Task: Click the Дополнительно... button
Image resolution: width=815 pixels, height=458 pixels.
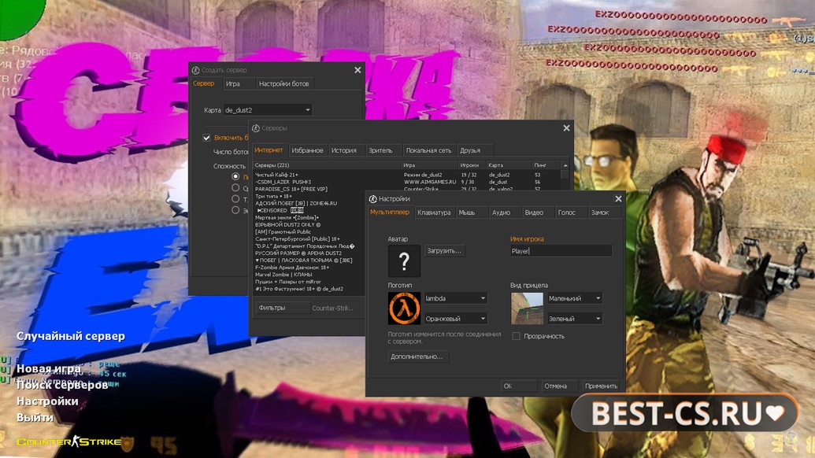Action: (417, 356)
